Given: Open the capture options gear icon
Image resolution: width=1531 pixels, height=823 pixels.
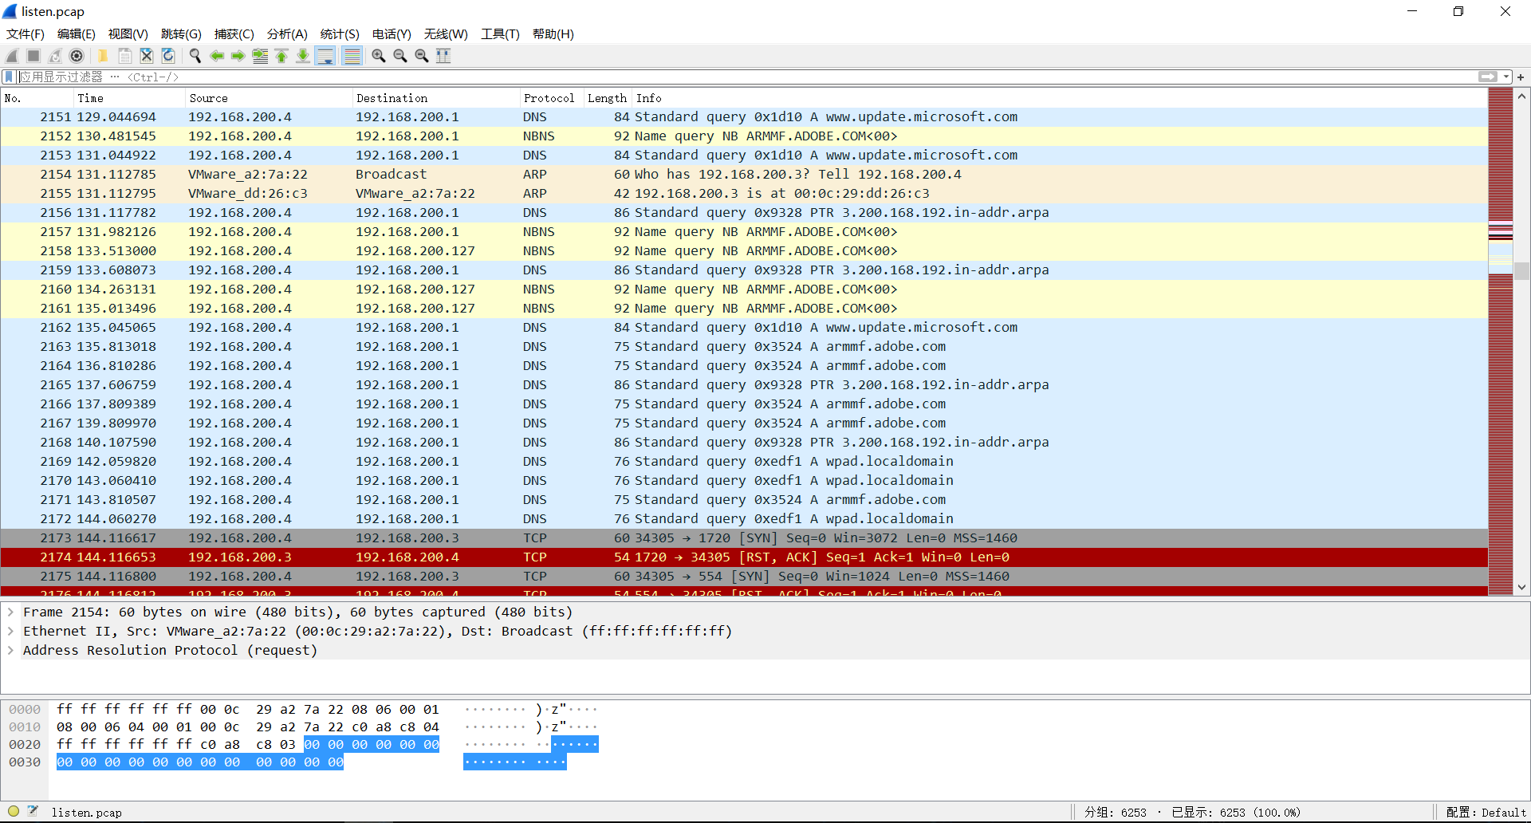Looking at the screenshot, I should (x=77, y=56).
